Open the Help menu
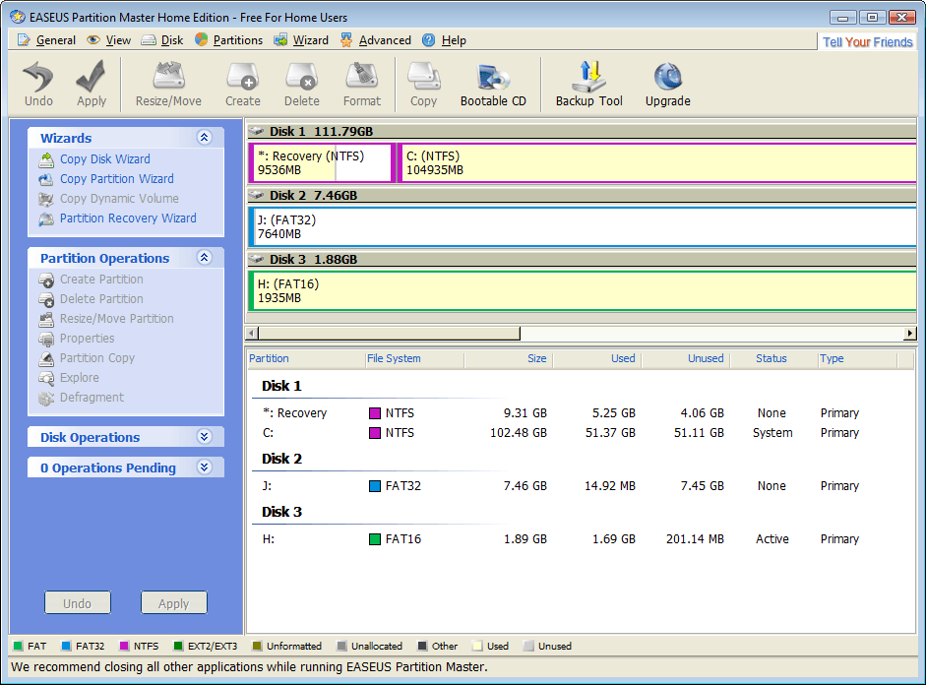The width and height of the screenshot is (926, 685). [445, 40]
